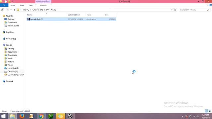
Task: Open Desktop under Favorites
Action: click(x=11, y=19)
